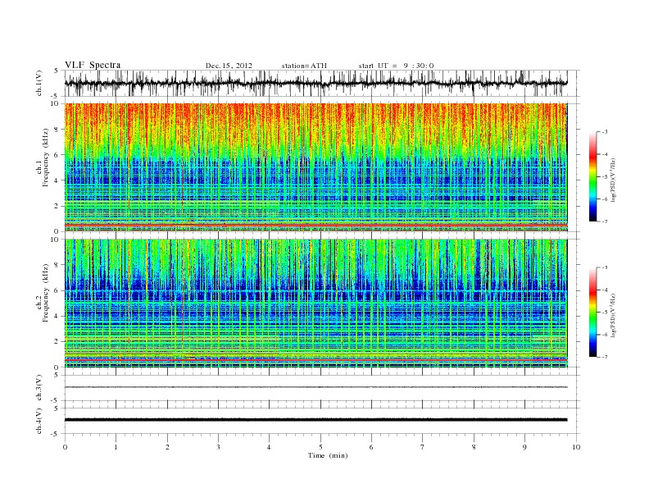This screenshot has width=649, height=502.
Task: Click tick label '9' on Time axis
Action: [524, 447]
